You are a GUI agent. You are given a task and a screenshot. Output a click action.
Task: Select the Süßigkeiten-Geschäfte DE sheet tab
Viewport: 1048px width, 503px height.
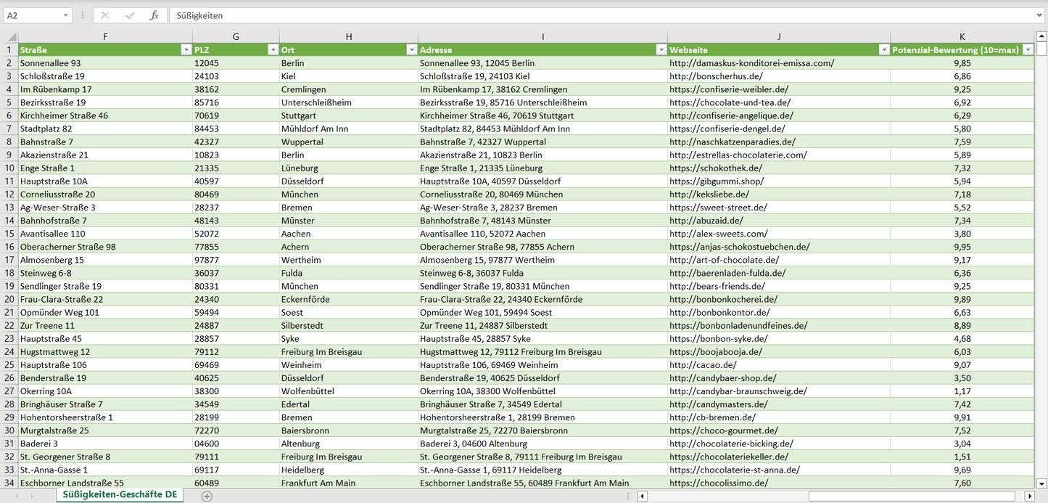click(x=120, y=495)
